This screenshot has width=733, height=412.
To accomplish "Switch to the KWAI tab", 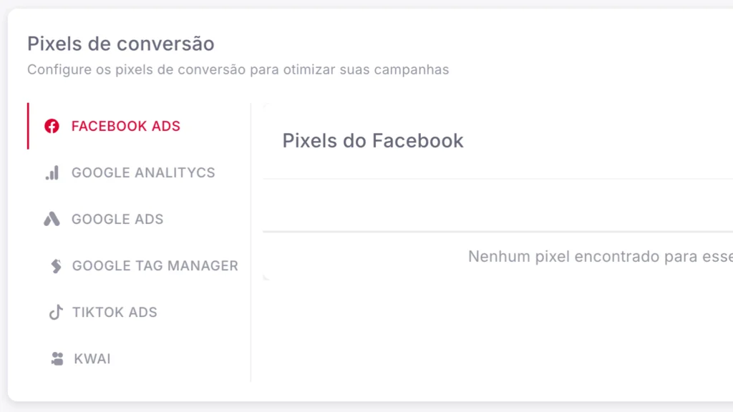I will coord(92,359).
